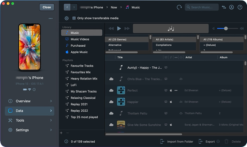Click the track list vertical scrollbar
This screenshot has width=247, height=147.
point(245,63)
